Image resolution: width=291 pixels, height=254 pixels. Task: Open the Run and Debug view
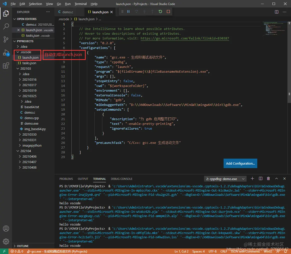[6, 53]
